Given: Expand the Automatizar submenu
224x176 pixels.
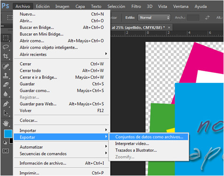Looking at the screenshot, I should [62, 147].
